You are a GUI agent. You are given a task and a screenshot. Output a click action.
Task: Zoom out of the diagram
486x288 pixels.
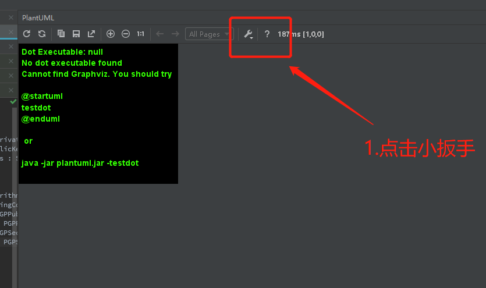pos(126,34)
